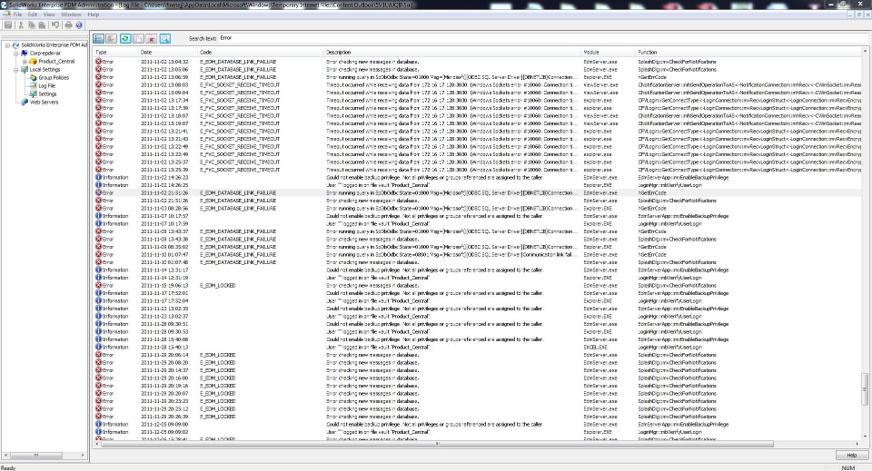
Task: Collapse SolidWorks Enterprise PDM Administration root node
Action: click(7, 45)
